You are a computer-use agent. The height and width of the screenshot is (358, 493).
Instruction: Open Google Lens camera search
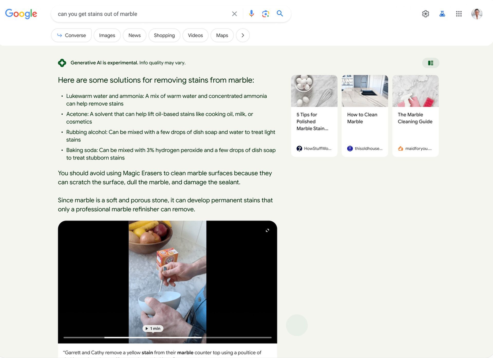(266, 14)
